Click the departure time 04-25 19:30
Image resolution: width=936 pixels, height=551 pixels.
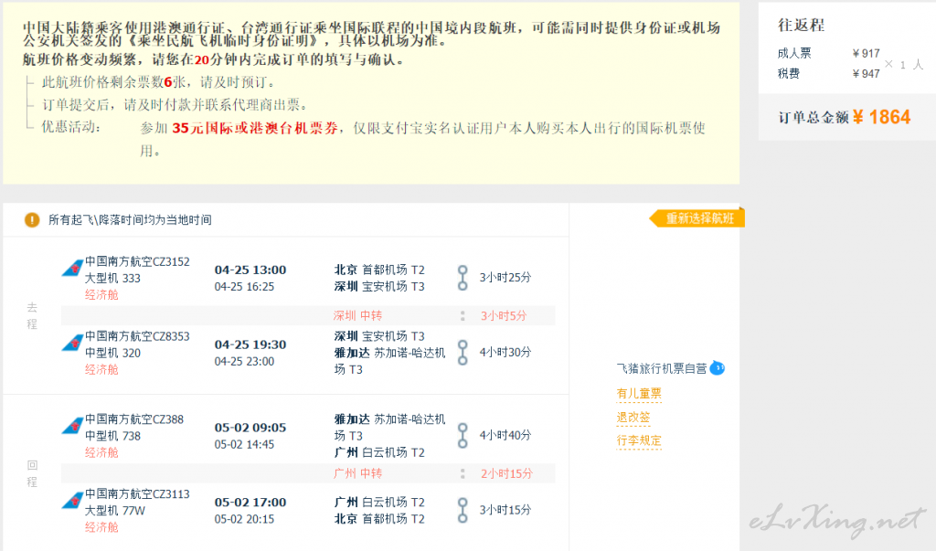[x=250, y=344]
